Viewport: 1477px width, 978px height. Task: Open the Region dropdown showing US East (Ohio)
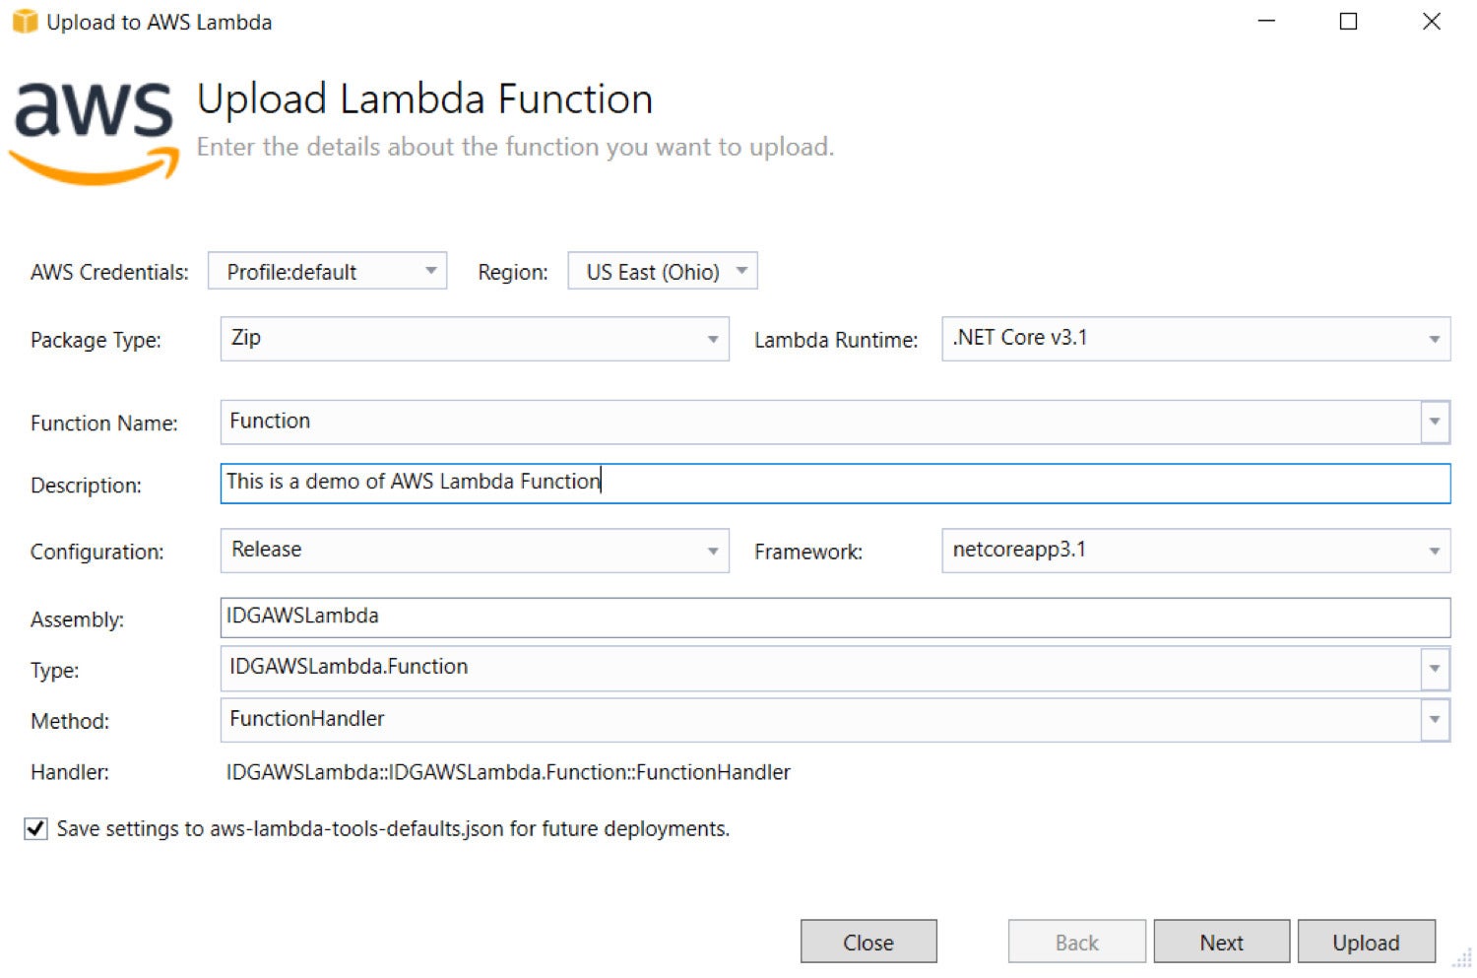pos(663,271)
